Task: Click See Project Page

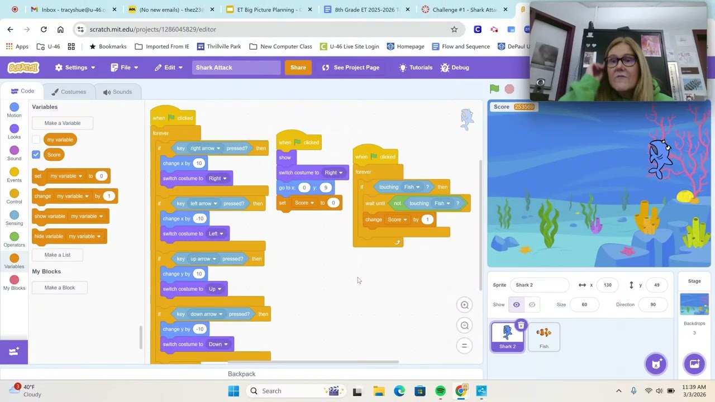Action: click(x=351, y=68)
